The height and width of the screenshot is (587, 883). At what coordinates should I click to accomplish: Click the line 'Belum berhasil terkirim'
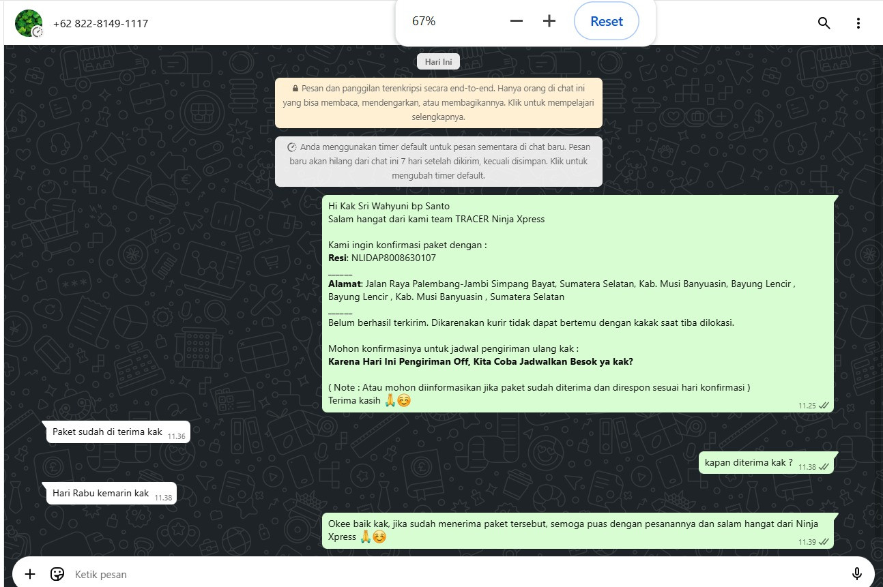pos(531,322)
